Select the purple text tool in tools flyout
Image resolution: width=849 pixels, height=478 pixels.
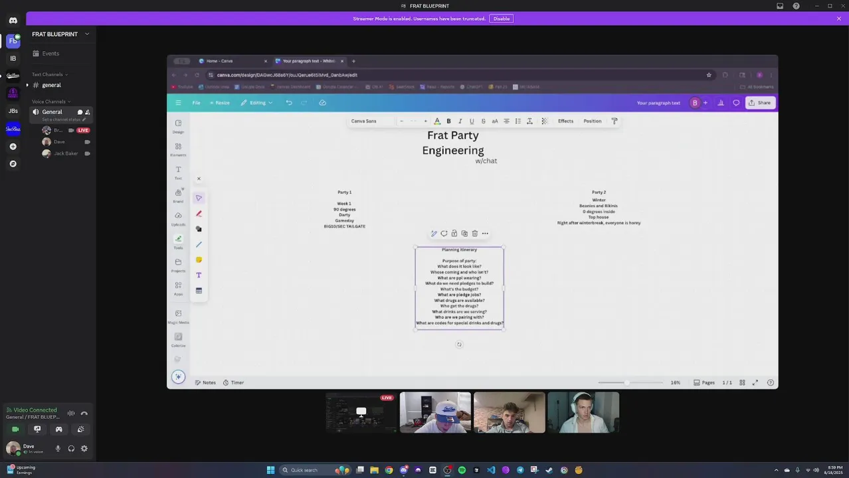[199, 275]
